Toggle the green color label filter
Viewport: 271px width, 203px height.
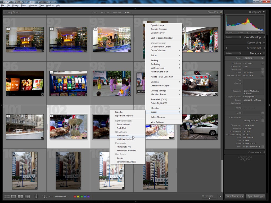pos(82,196)
